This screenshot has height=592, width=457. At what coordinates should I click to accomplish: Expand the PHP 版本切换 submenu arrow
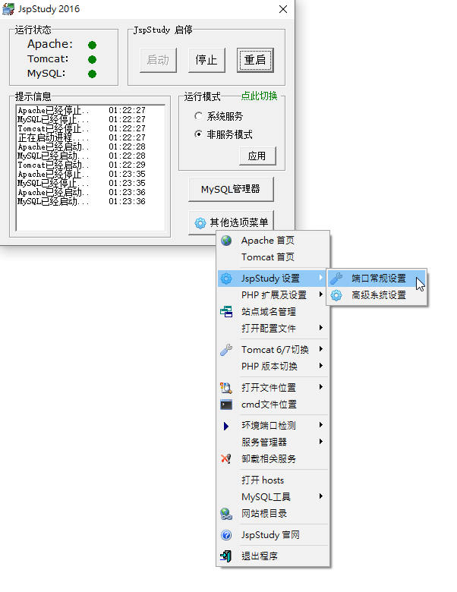pos(320,366)
